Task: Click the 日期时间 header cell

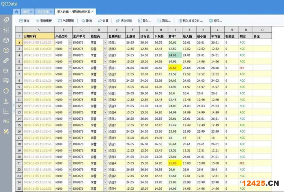Action: click(39, 36)
